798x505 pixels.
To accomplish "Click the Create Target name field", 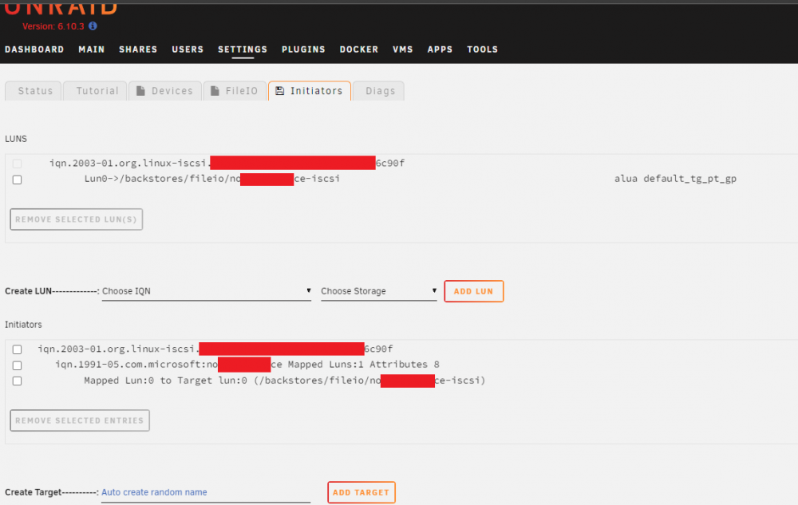I will pyautogui.click(x=206, y=492).
